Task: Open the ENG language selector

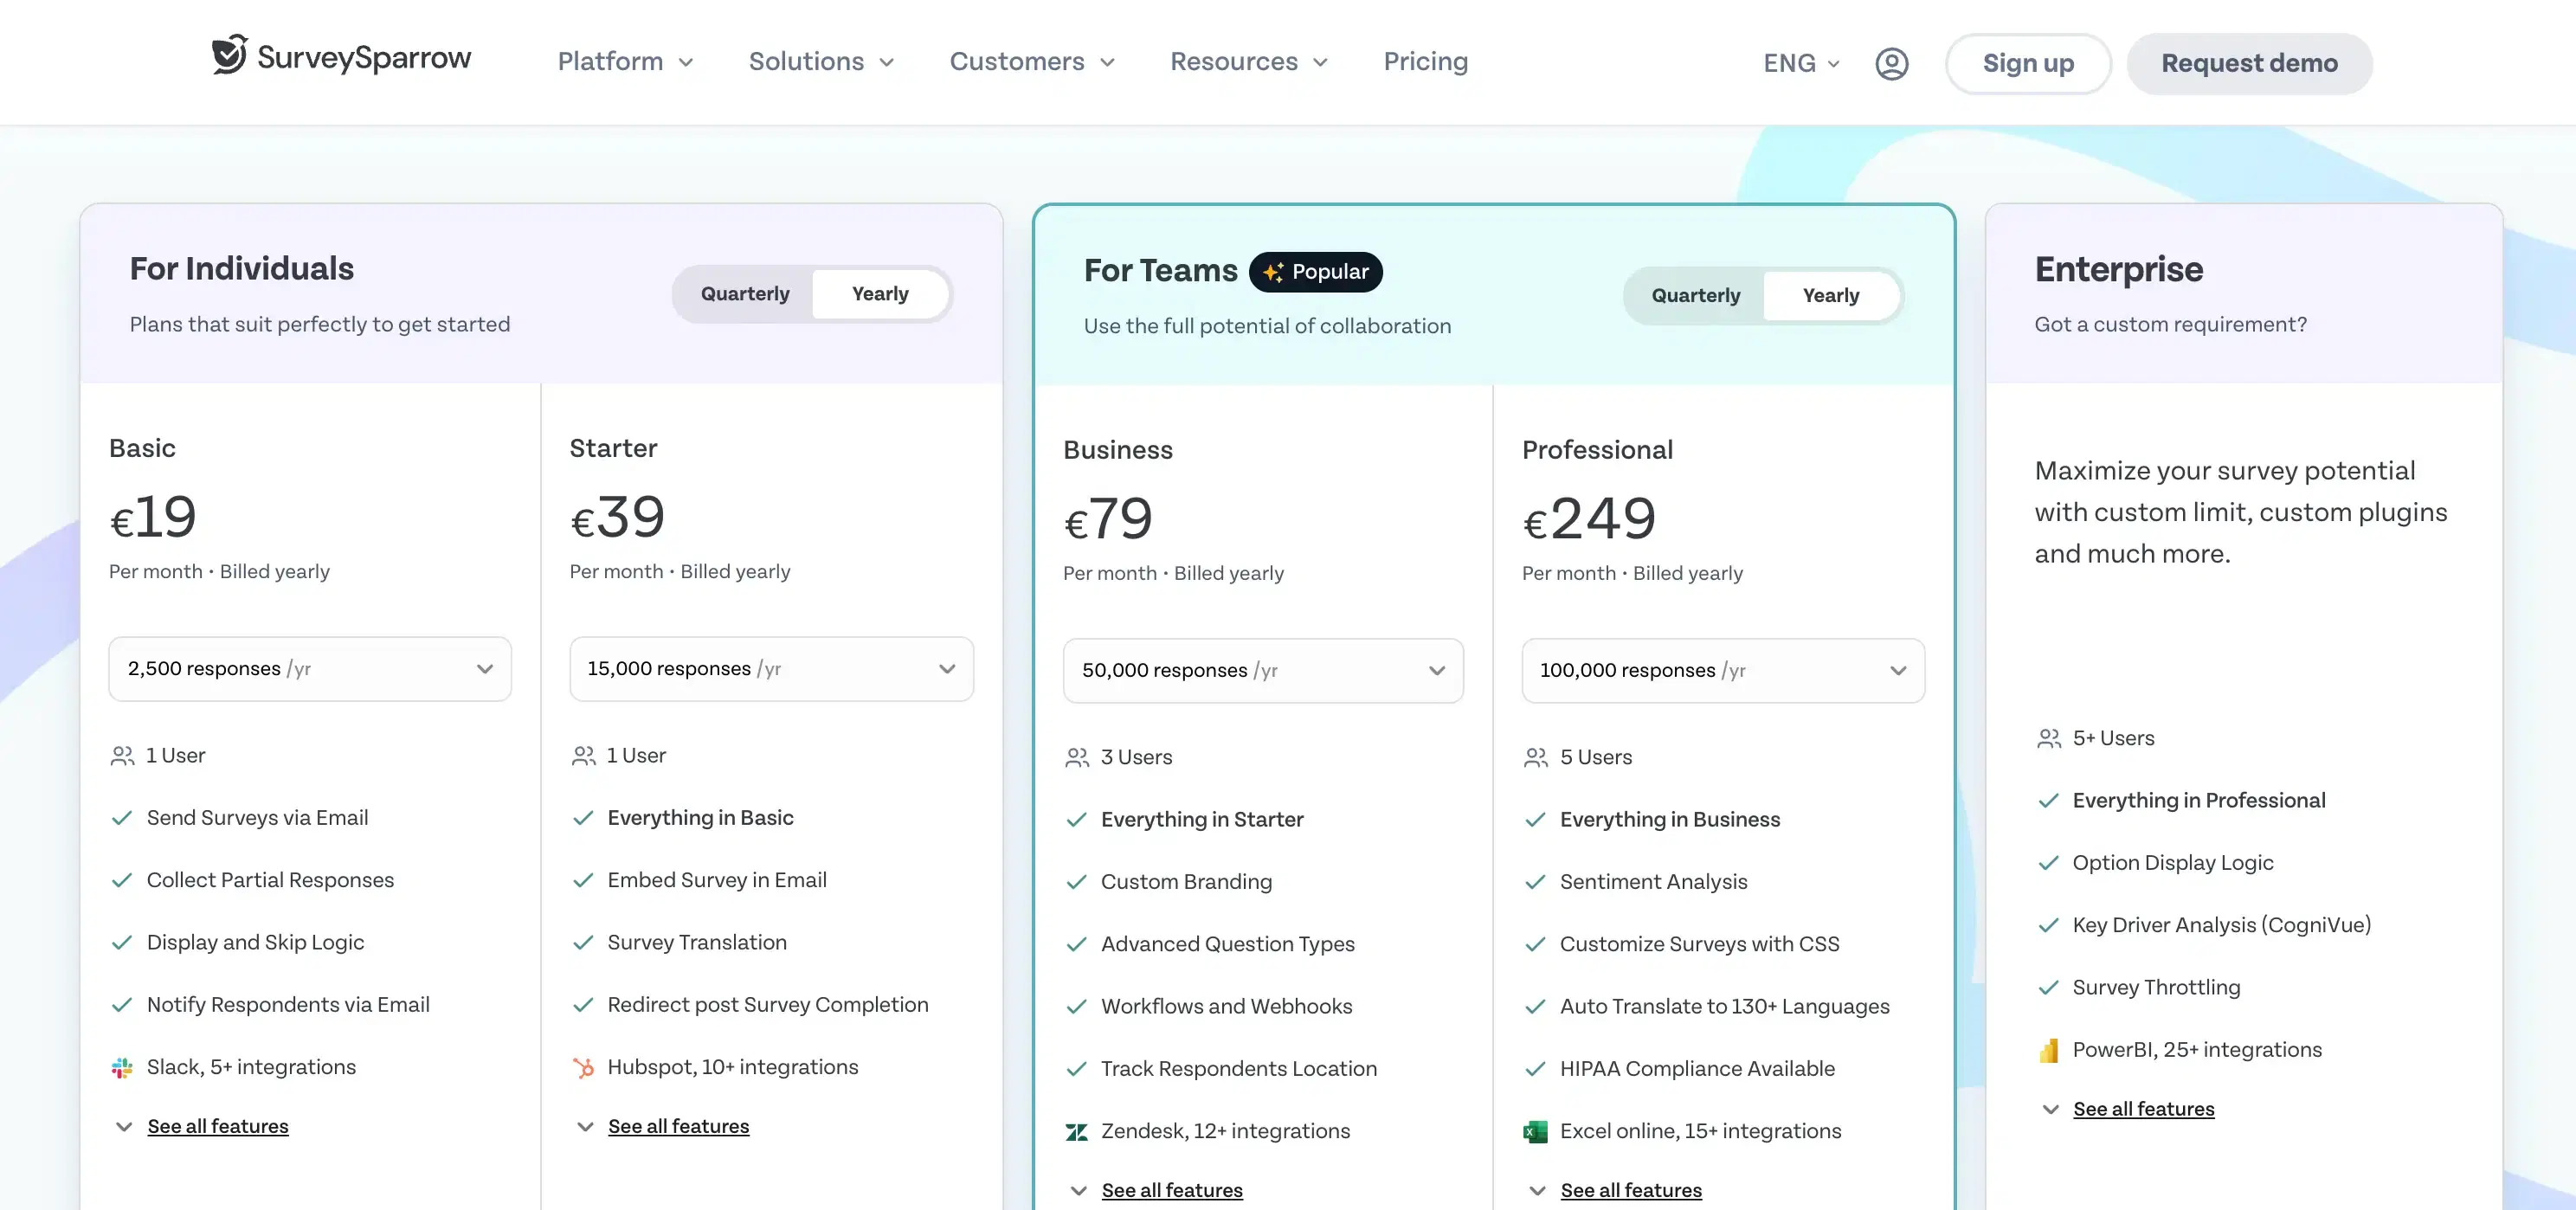Action: [x=1799, y=62]
